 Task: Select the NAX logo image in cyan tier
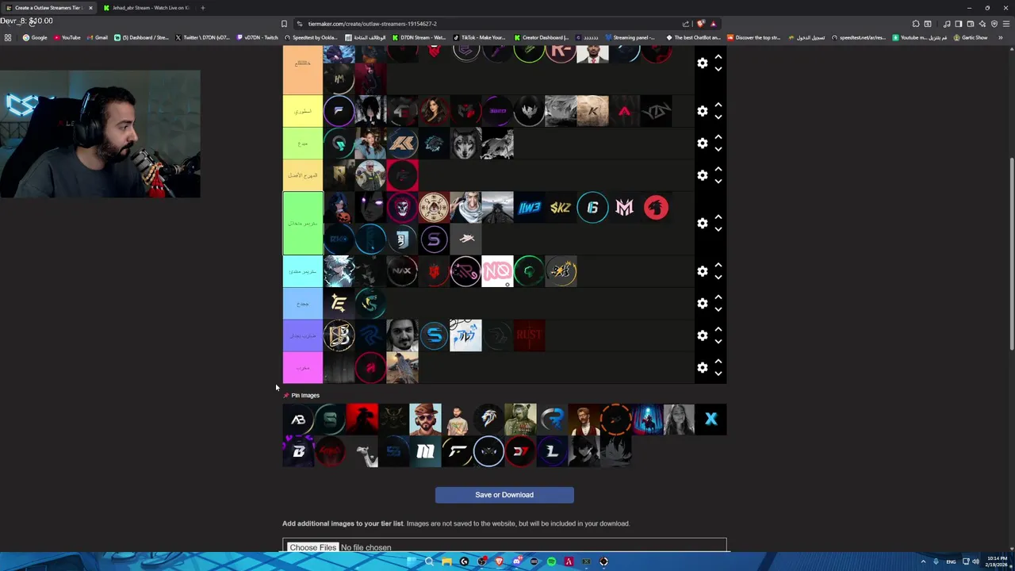[x=402, y=271]
